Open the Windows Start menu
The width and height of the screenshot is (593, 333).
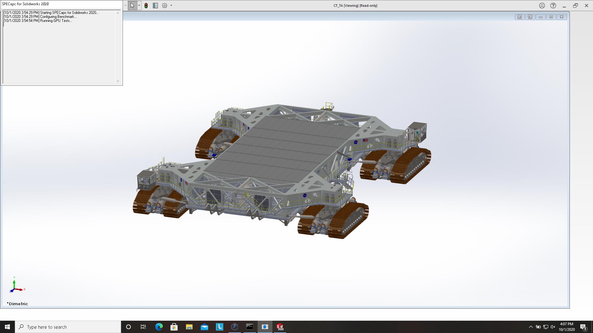click(x=7, y=327)
